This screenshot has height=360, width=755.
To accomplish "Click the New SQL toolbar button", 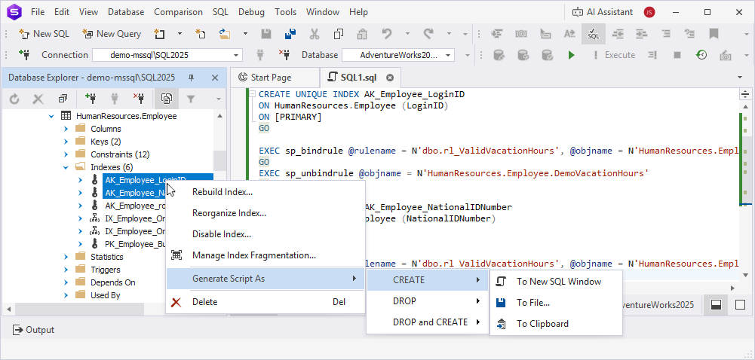I will [x=44, y=34].
